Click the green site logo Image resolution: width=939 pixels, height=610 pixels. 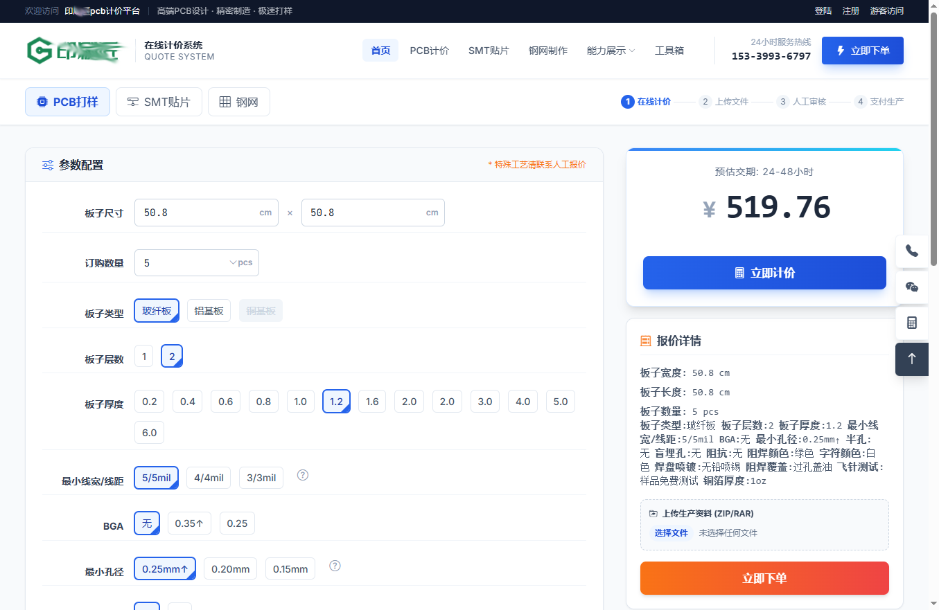pos(76,51)
